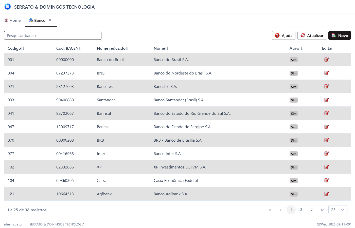355x228 pixels.
Task: Open edit icon for Banrisul row
Action: 327,113
